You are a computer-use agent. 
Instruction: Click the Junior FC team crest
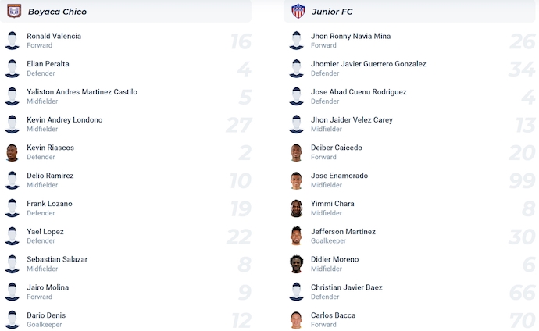point(298,11)
